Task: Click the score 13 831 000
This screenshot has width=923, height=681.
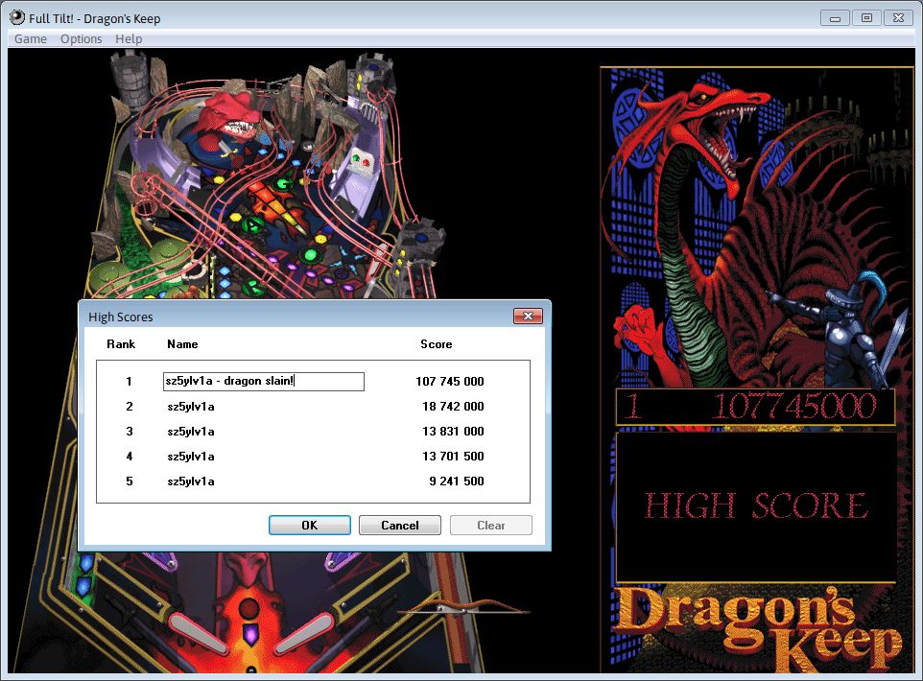Action: tap(453, 432)
